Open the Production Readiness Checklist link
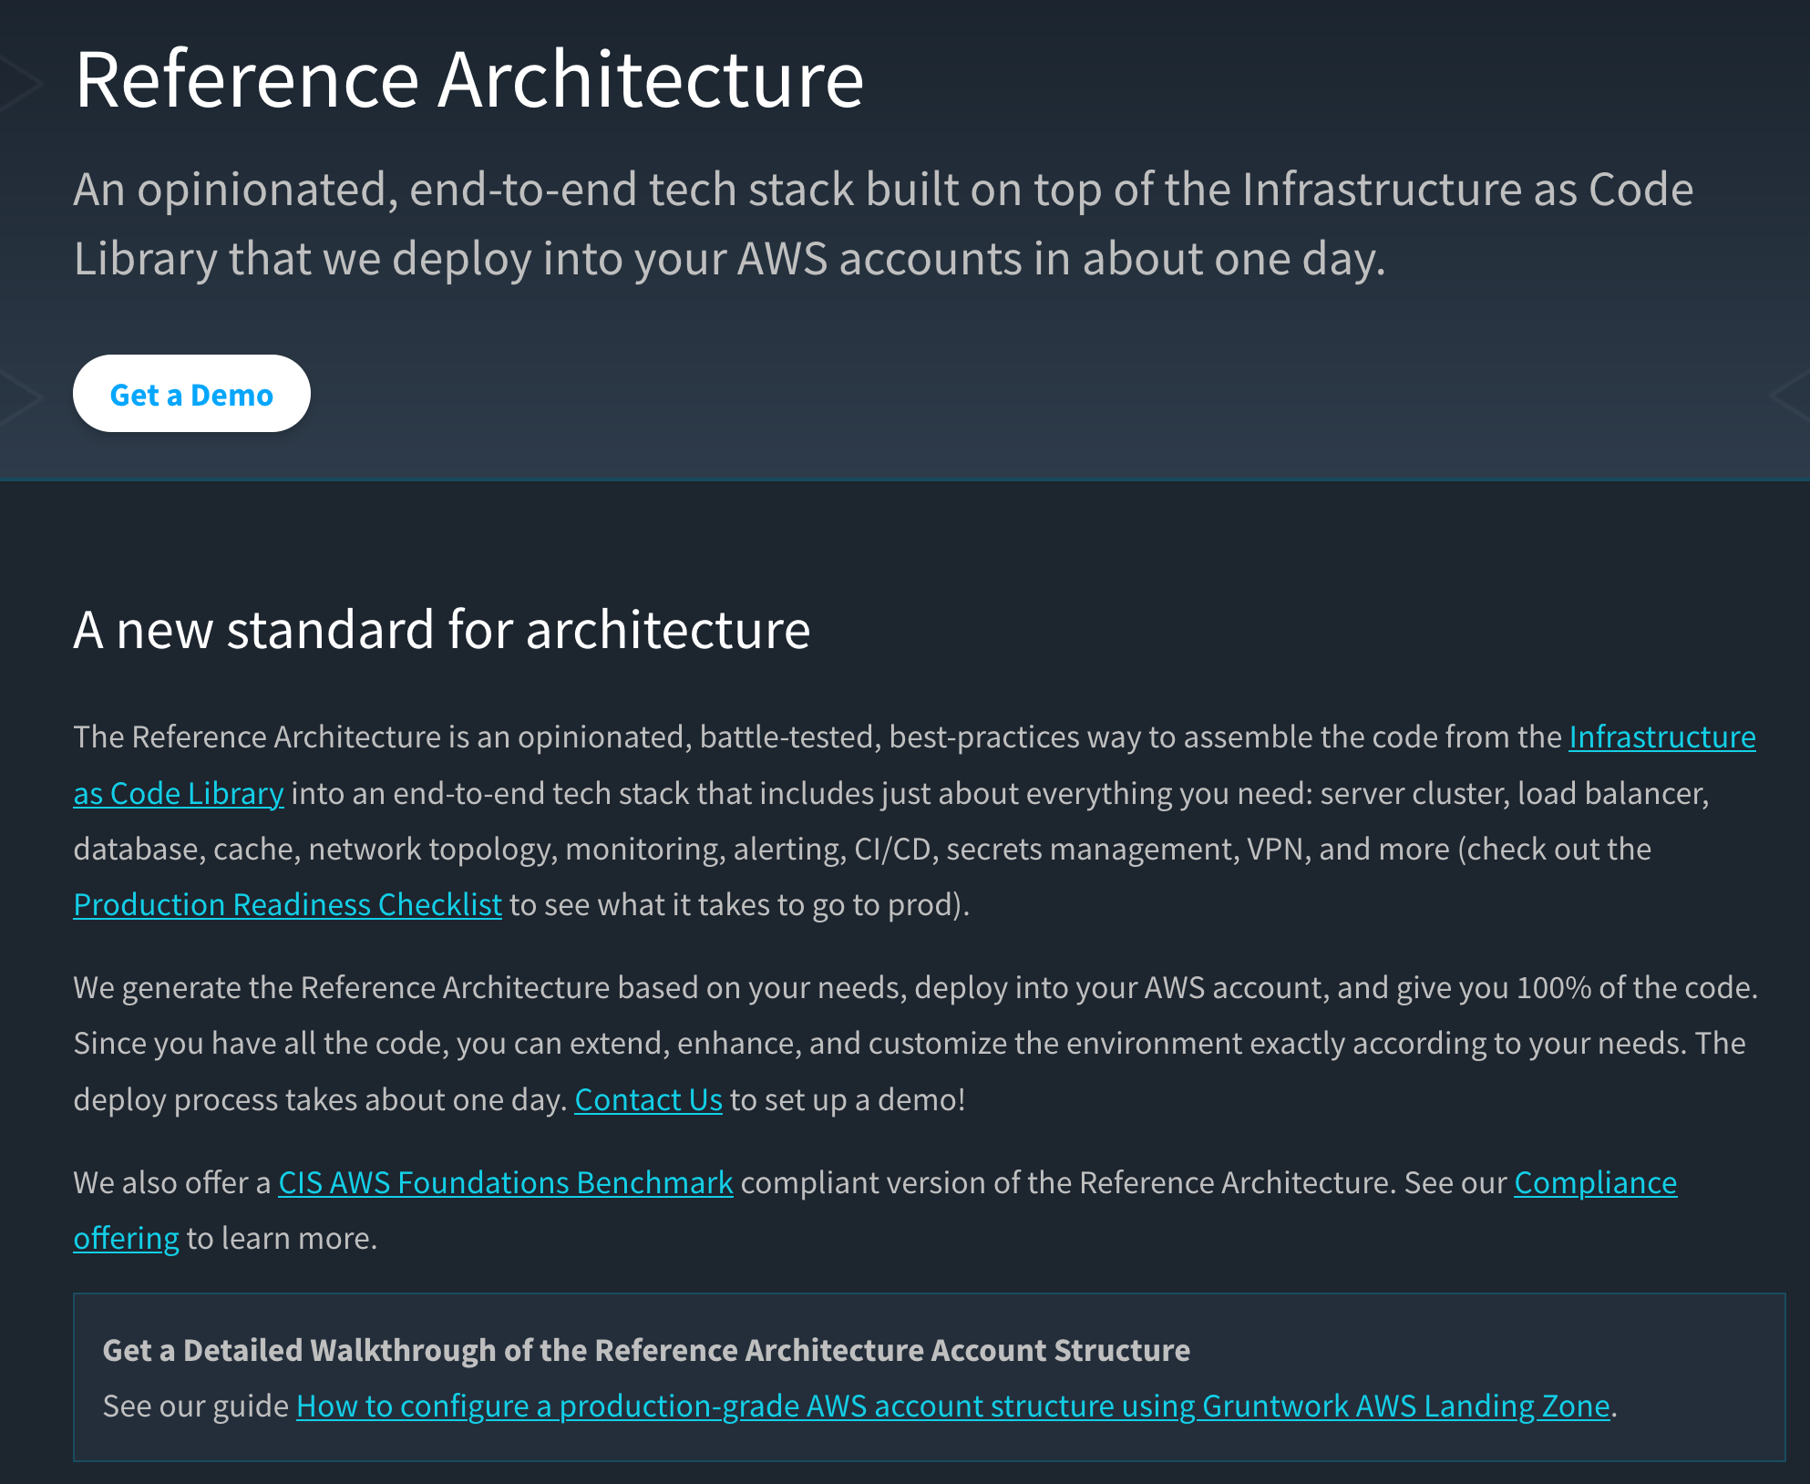1810x1484 pixels. pos(287,904)
